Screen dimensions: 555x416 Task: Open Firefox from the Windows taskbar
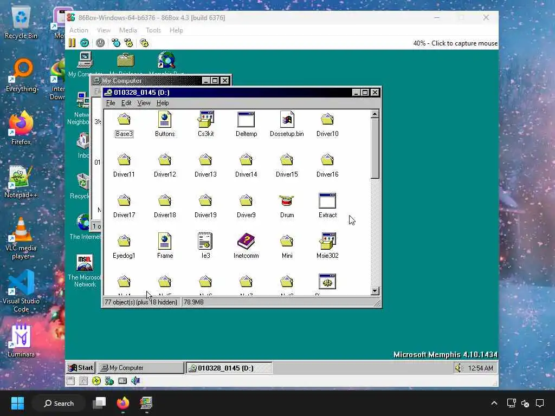tap(123, 403)
